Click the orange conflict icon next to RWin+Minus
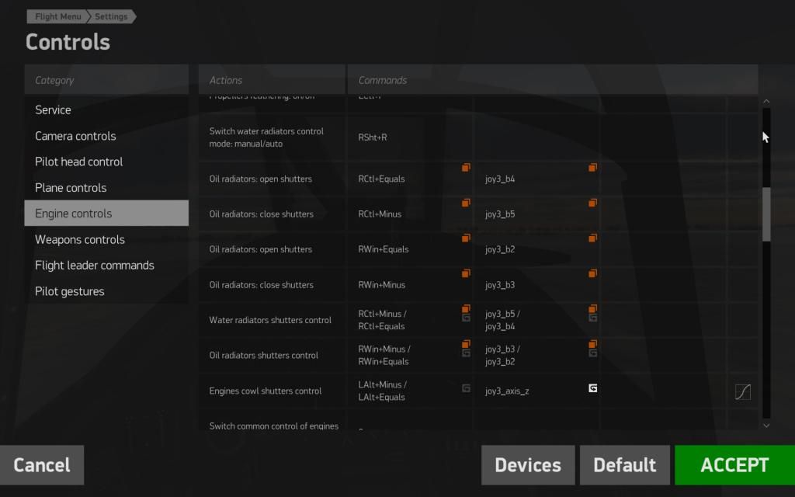Screen dimensions: 795x497 (x=466, y=273)
